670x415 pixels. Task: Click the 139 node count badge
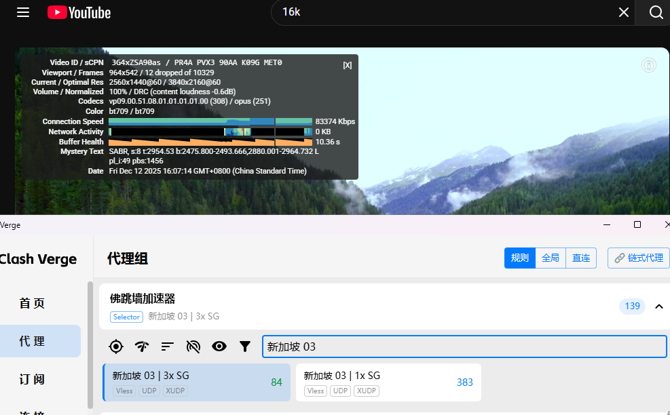[x=632, y=306]
